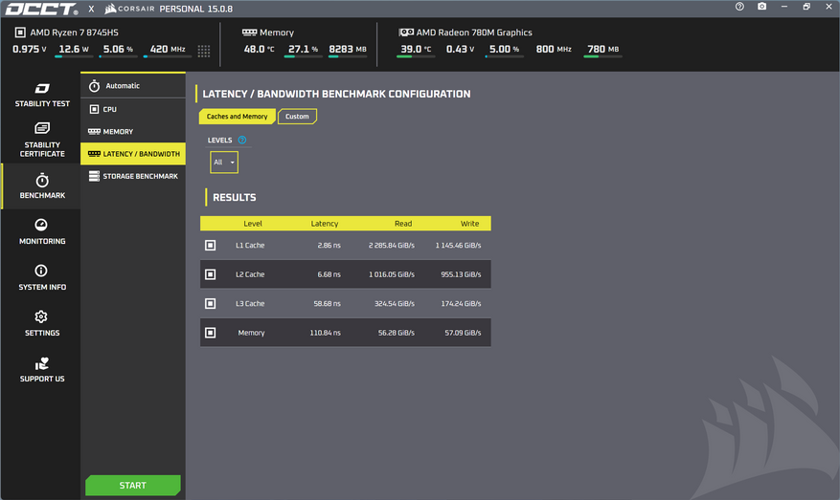Click the GPU usage 5.00 % reading
Viewport: 840px width, 500px height.
coord(504,49)
